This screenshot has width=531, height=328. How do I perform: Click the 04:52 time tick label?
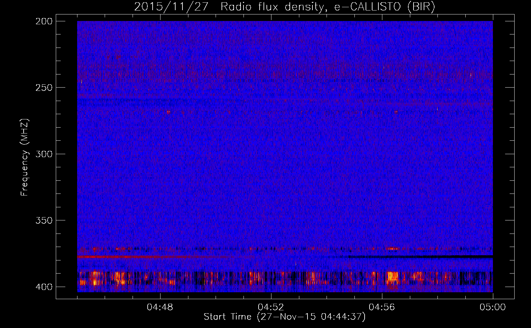[x=271, y=307]
